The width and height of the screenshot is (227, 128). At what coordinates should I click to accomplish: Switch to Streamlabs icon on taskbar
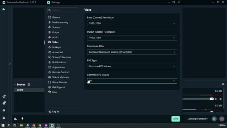52,125
